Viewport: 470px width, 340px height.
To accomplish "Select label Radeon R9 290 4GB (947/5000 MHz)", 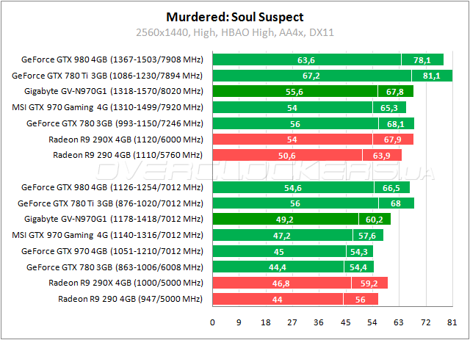I will [131, 299].
